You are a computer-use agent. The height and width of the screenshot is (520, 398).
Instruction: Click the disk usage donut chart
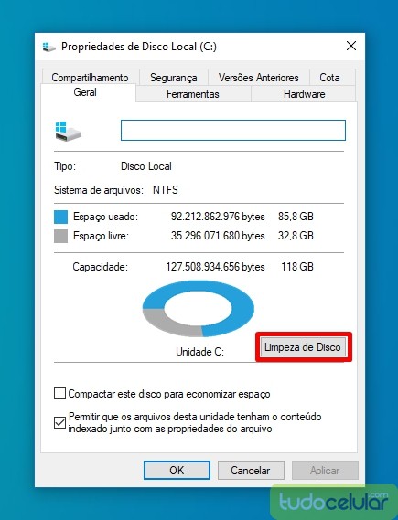coord(199,308)
